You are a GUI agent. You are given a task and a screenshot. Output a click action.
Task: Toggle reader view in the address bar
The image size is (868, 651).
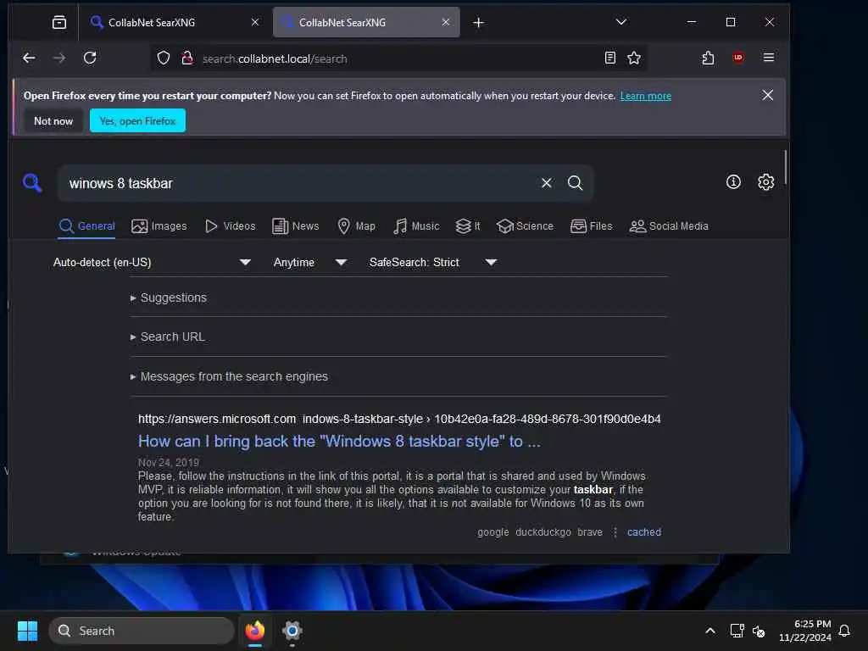coord(610,58)
